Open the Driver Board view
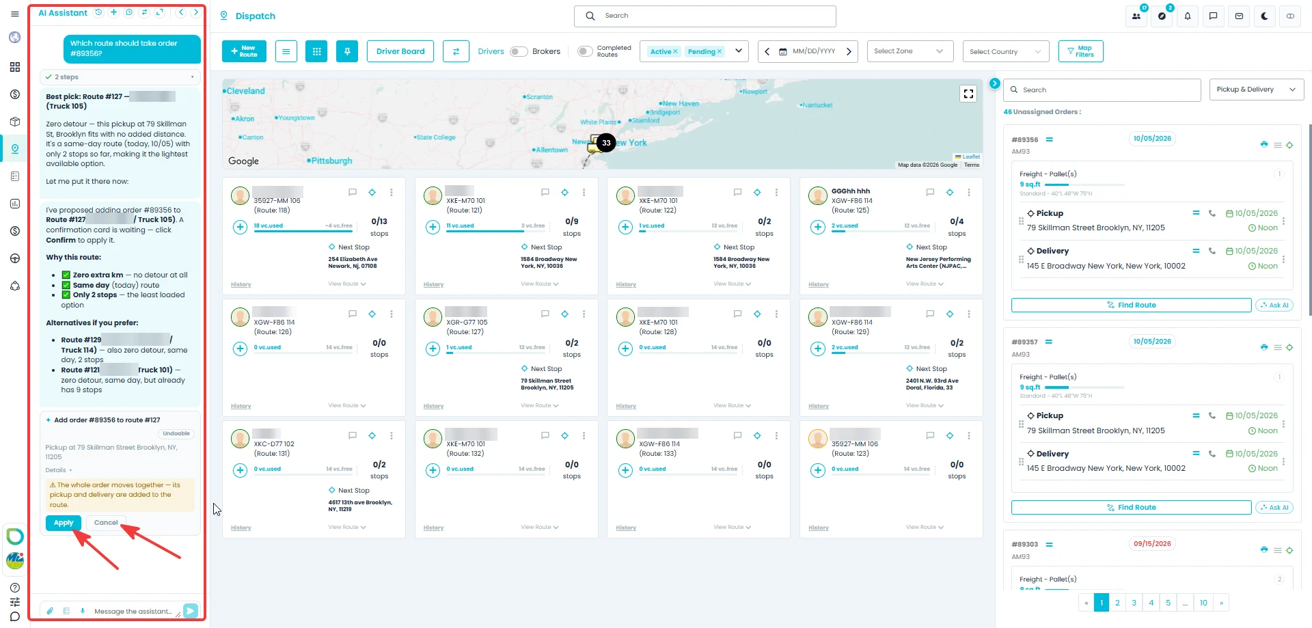The image size is (1312, 628). pos(400,51)
